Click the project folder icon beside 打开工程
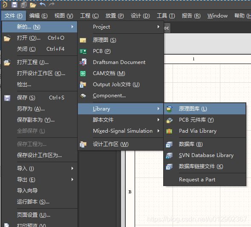The width and height of the screenshot is (251, 227). coord(7,62)
